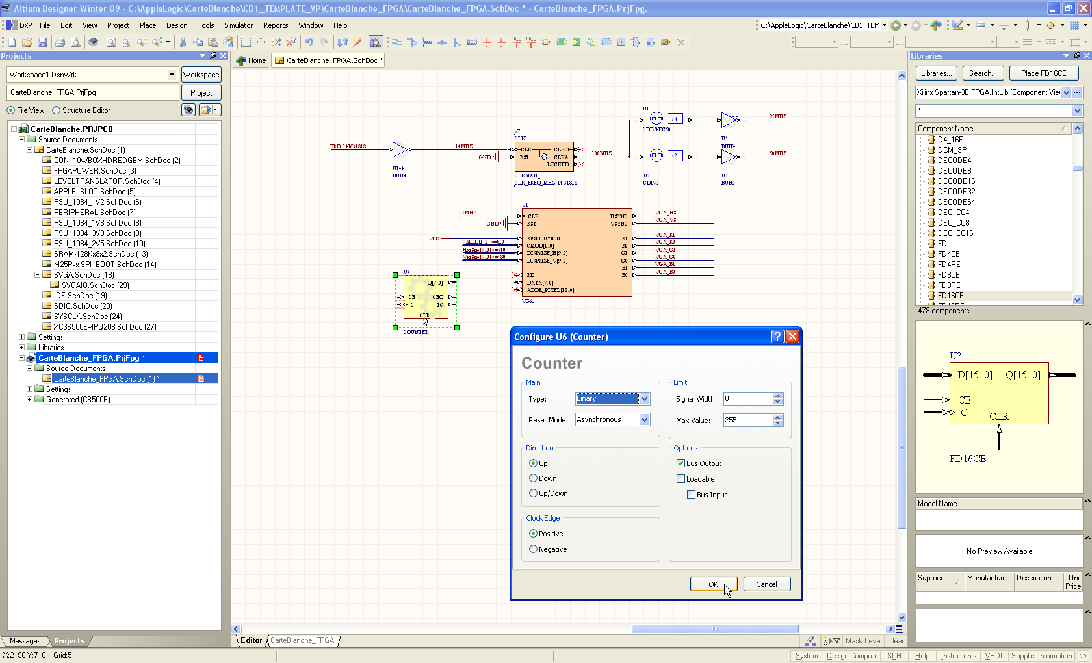
Task: Expand the Libraries folder in tree
Action: [x=21, y=348]
